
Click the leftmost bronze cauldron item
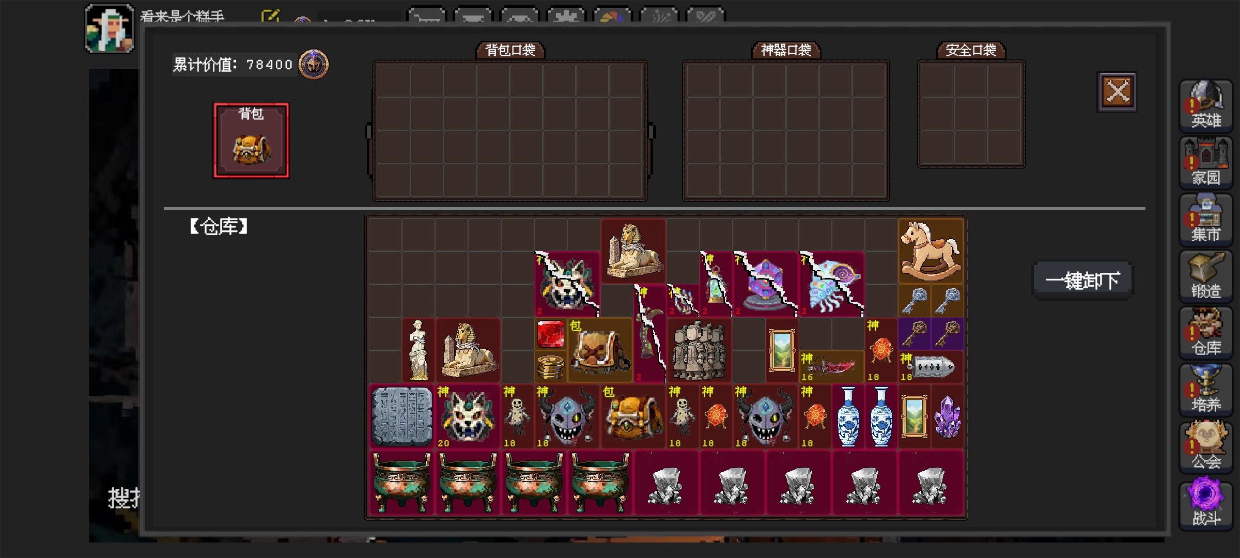point(402,483)
